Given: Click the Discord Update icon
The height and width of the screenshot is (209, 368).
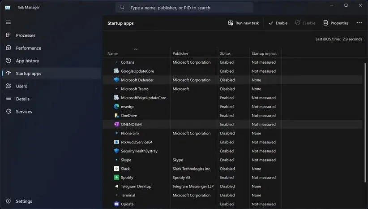Looking at the screenshot, I should 116,204.
